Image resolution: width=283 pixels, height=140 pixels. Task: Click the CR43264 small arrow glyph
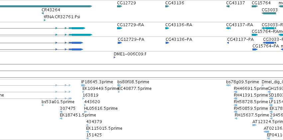point(43,13)
